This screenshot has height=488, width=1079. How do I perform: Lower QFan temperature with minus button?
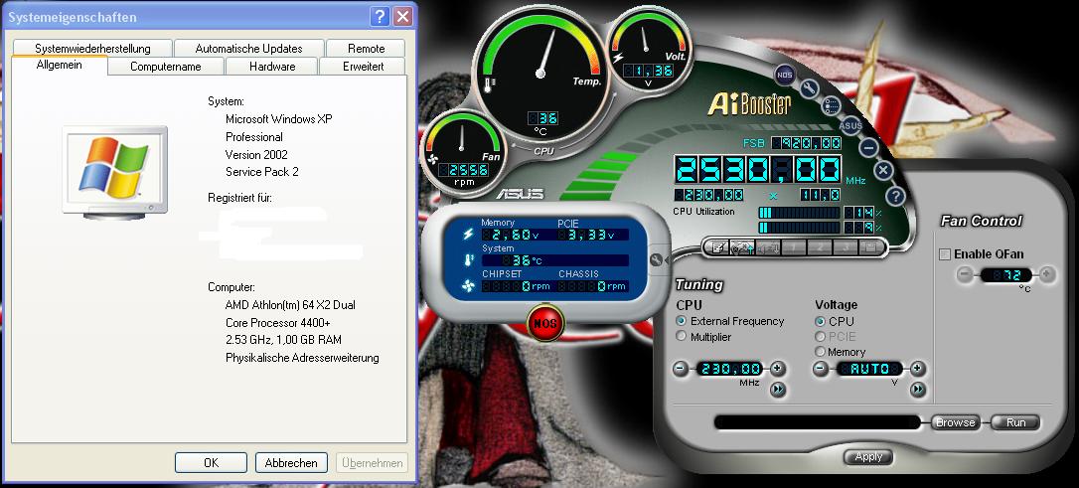coord(966,274)
